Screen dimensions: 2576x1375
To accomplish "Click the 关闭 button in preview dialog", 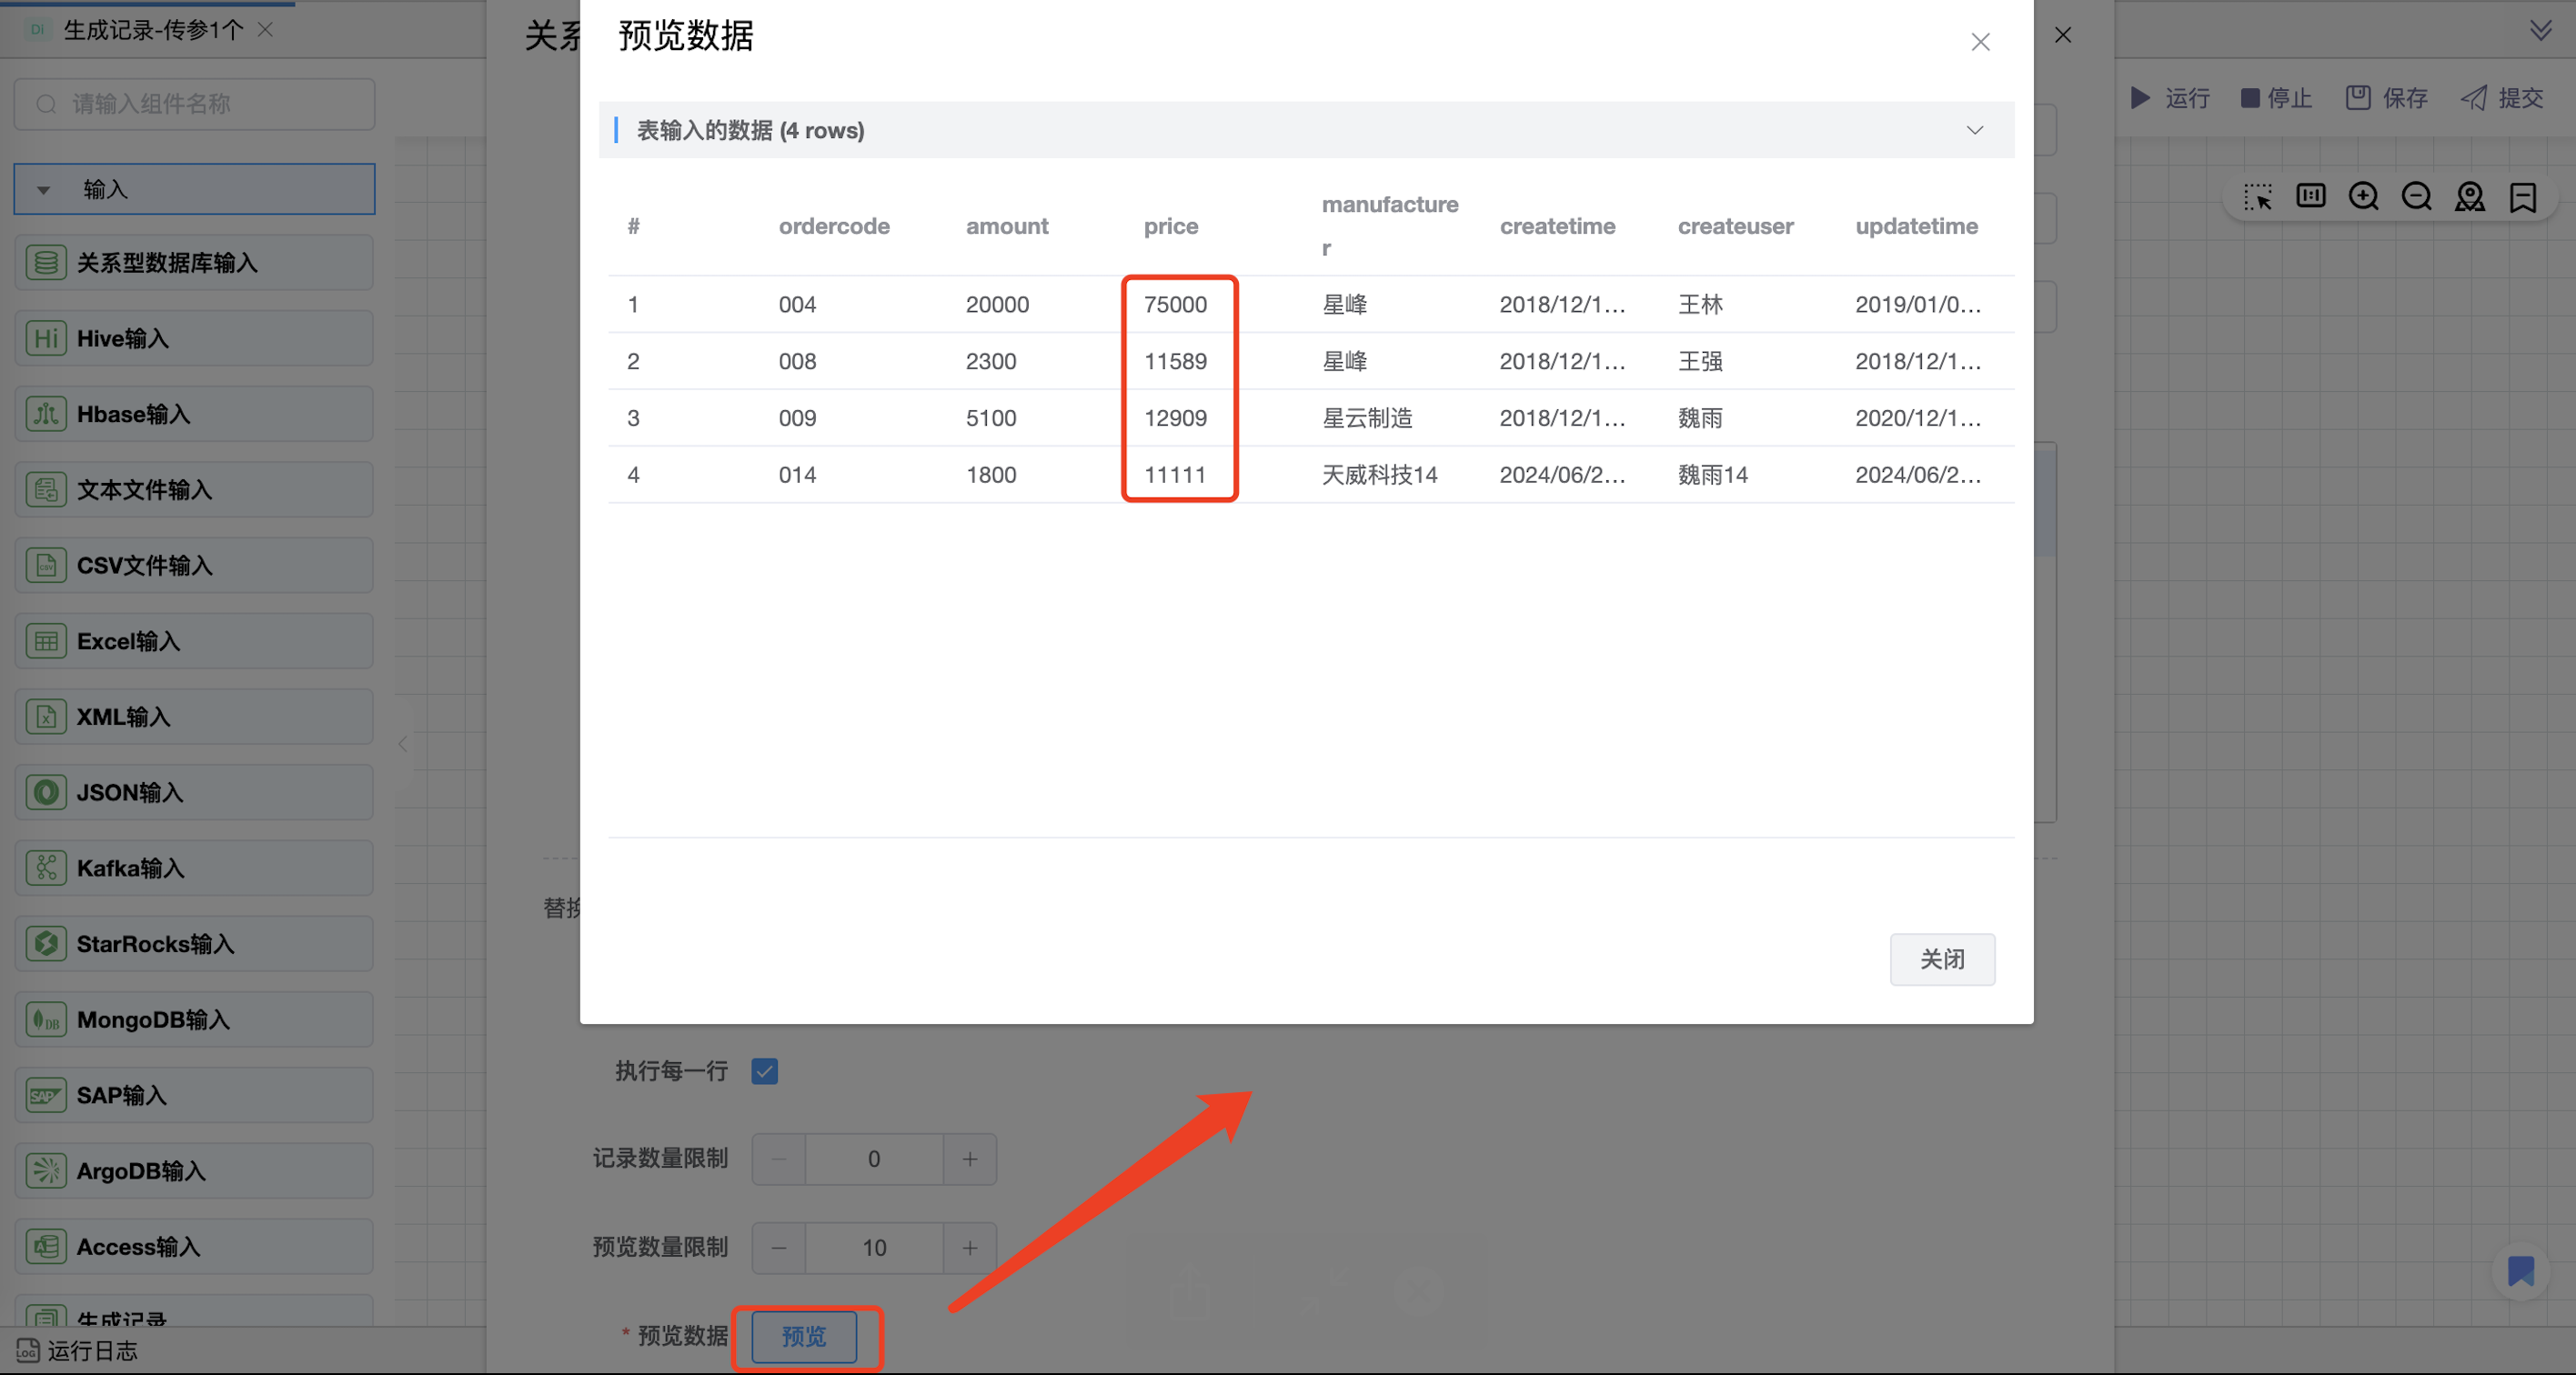I will pyautogui.click(x=1941, y=959).
